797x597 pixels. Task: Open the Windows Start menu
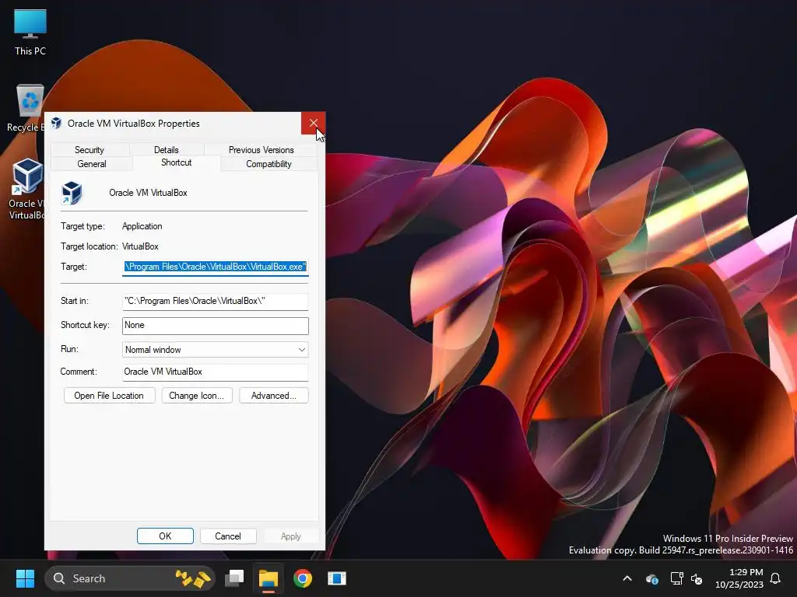click(x=25, y=578)
